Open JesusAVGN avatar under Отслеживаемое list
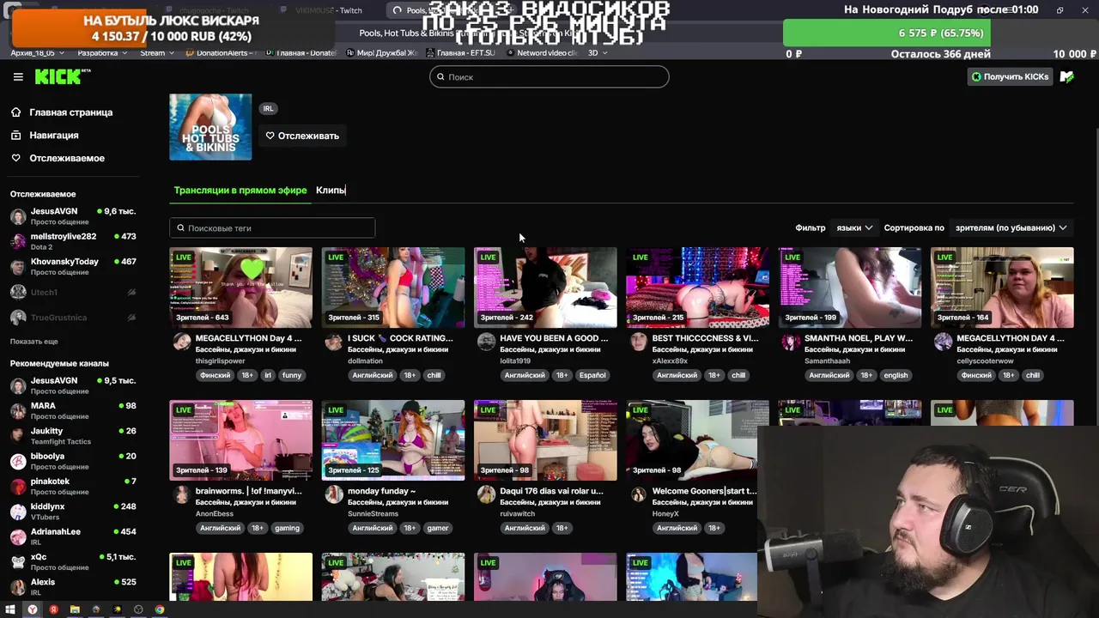This screenshot has height=618, width=1099. point(18,215)
